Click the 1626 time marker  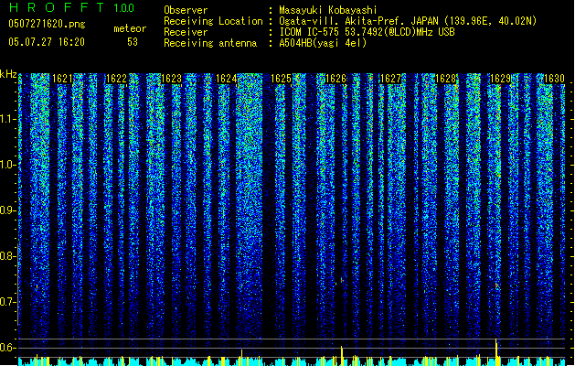point(335,79)
